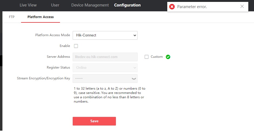Open the User menu item
The image size is (254, 132).
(x=55, y=5)
